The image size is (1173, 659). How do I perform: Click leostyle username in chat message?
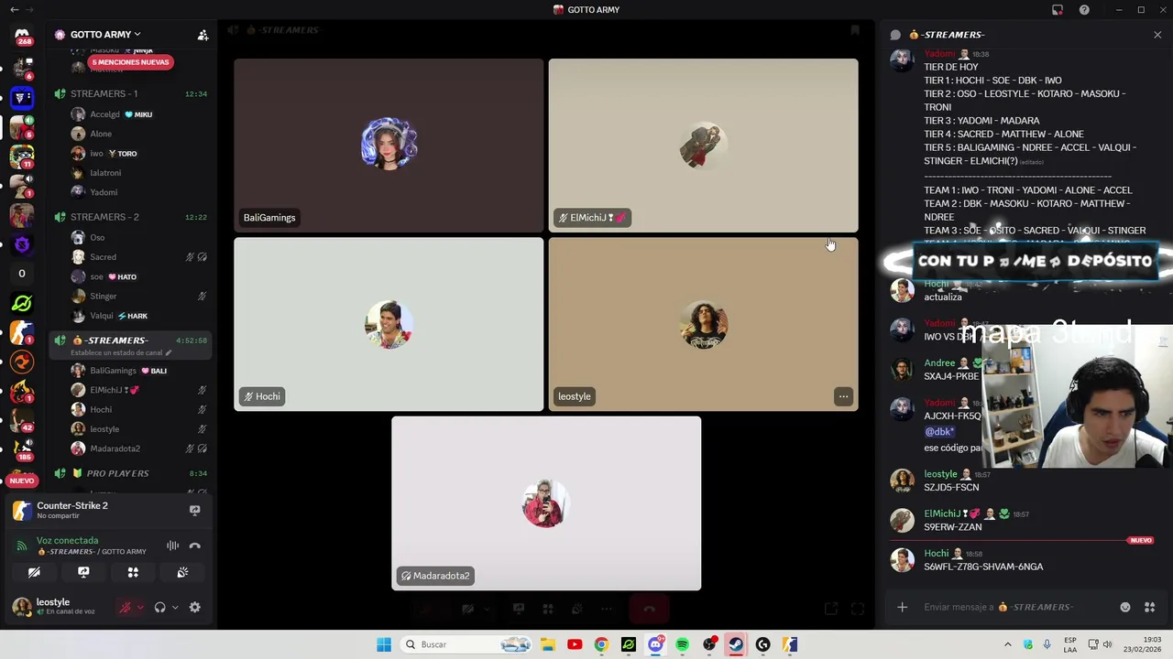940,474
